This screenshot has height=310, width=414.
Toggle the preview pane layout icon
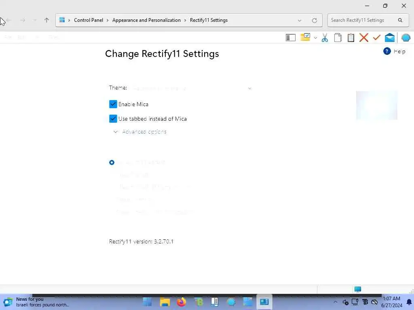click(290, 38)
